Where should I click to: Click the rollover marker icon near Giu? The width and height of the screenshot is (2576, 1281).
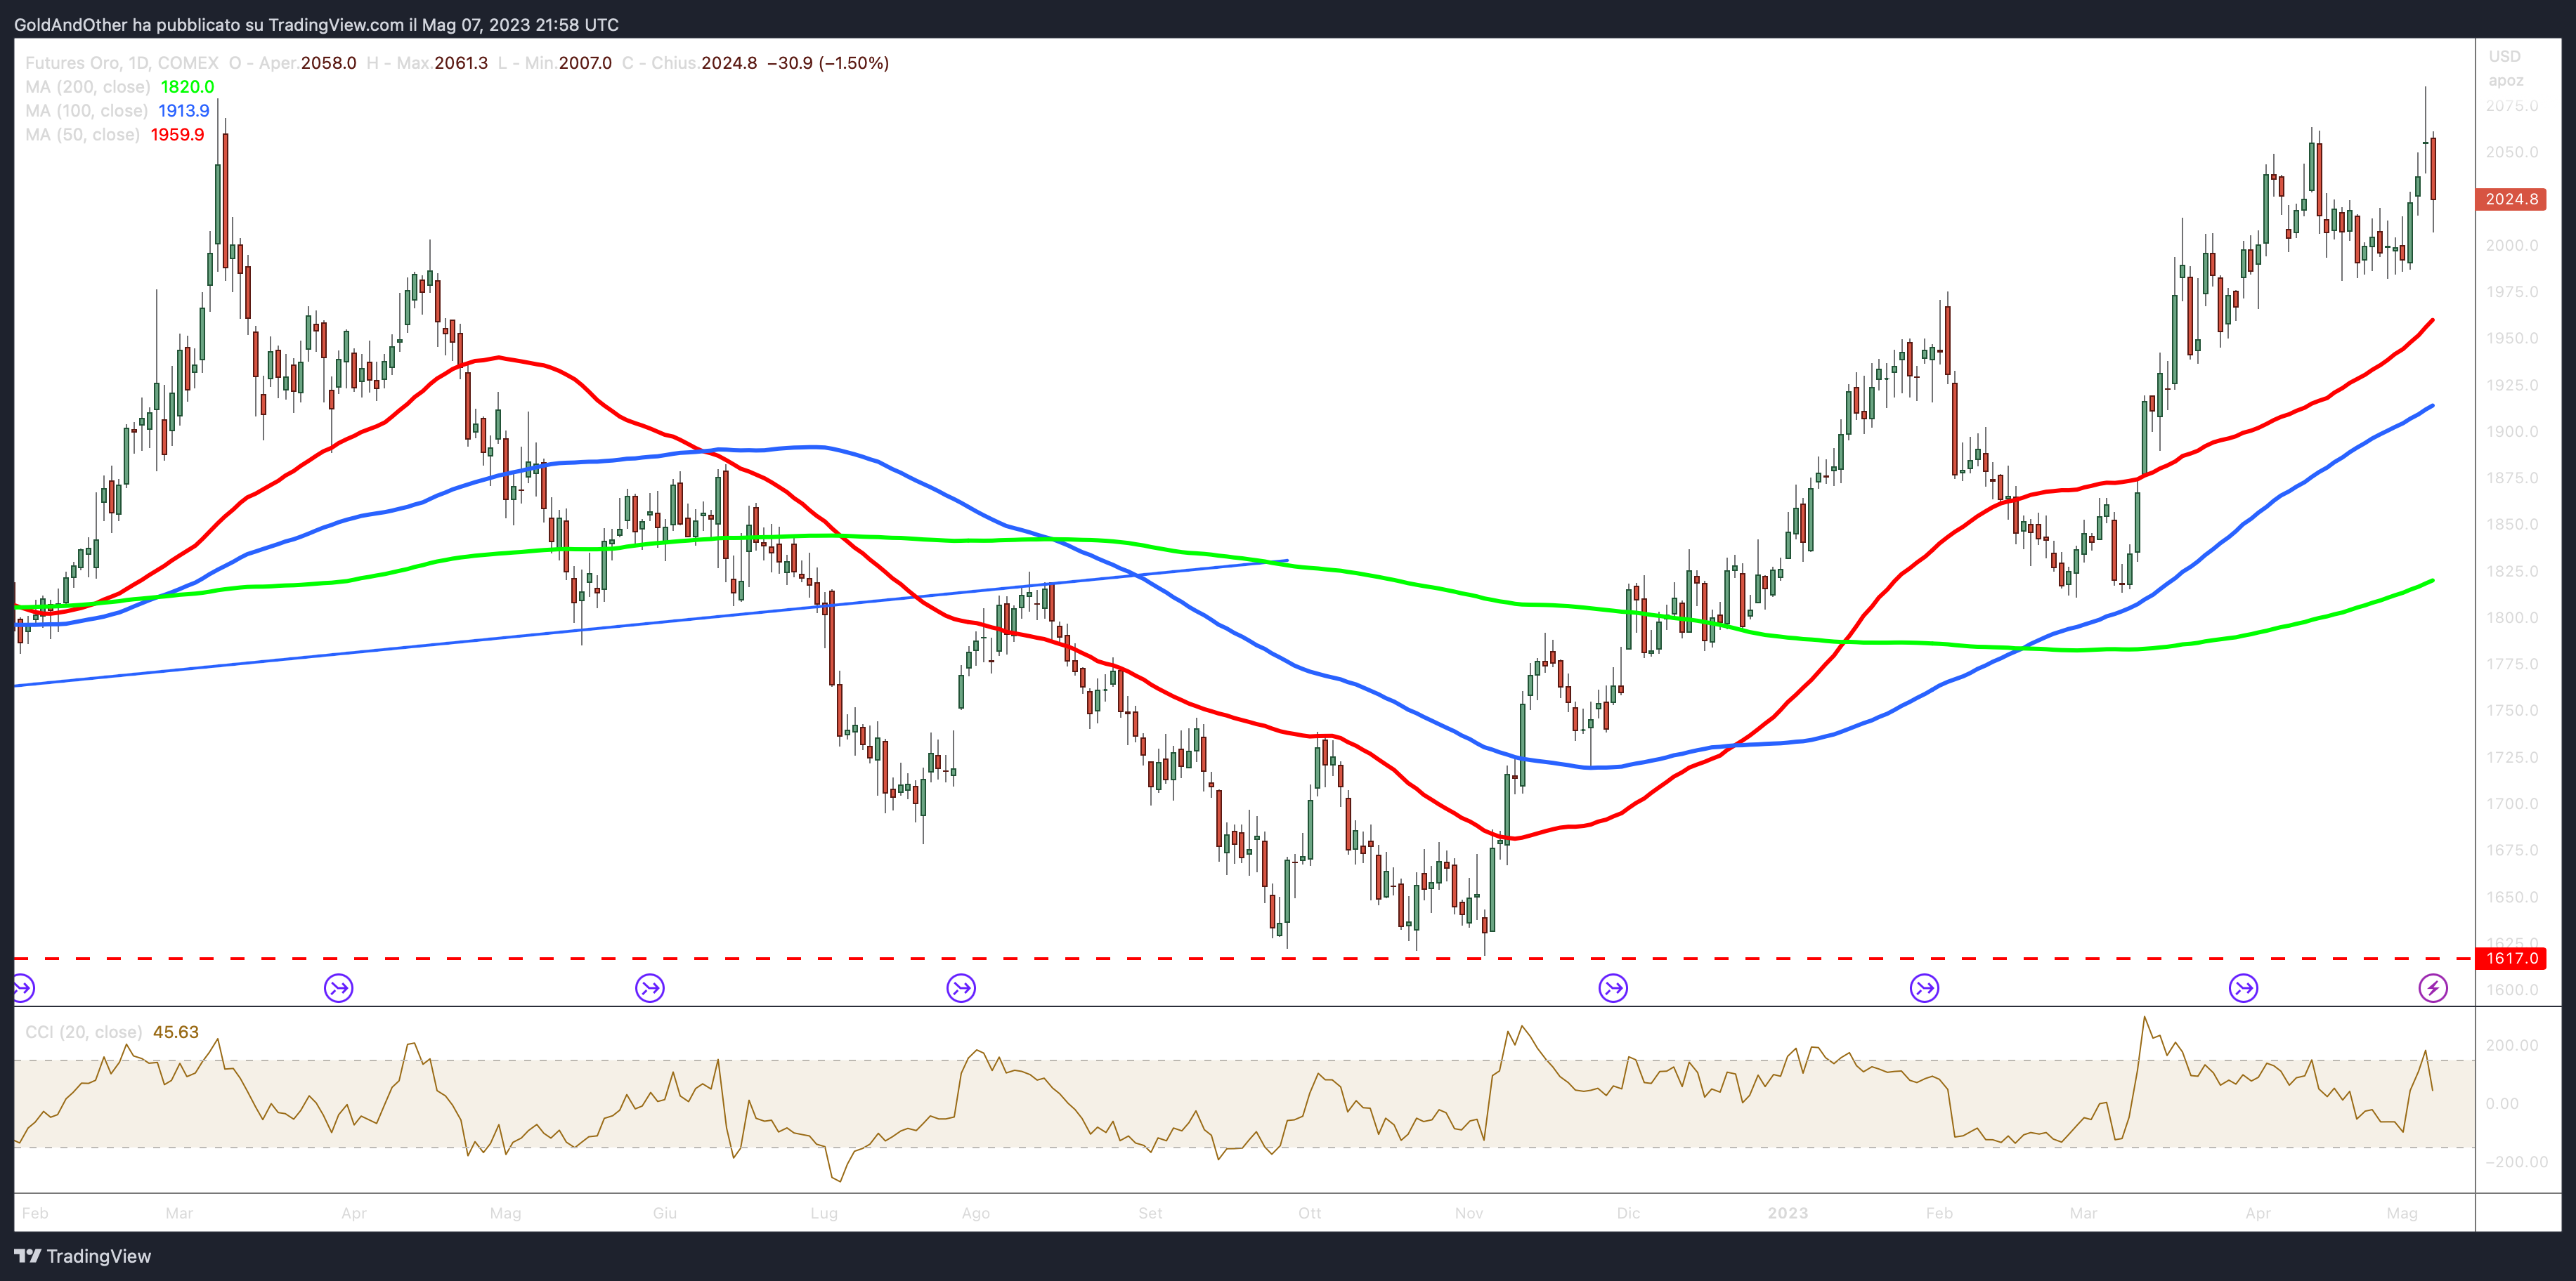click(x=650, y=988)
